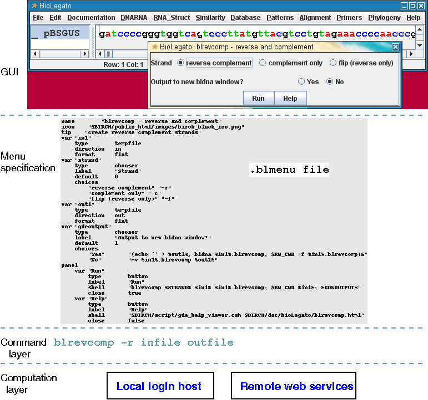Click the BioLegato star icon in title bar

pos(34,6)
